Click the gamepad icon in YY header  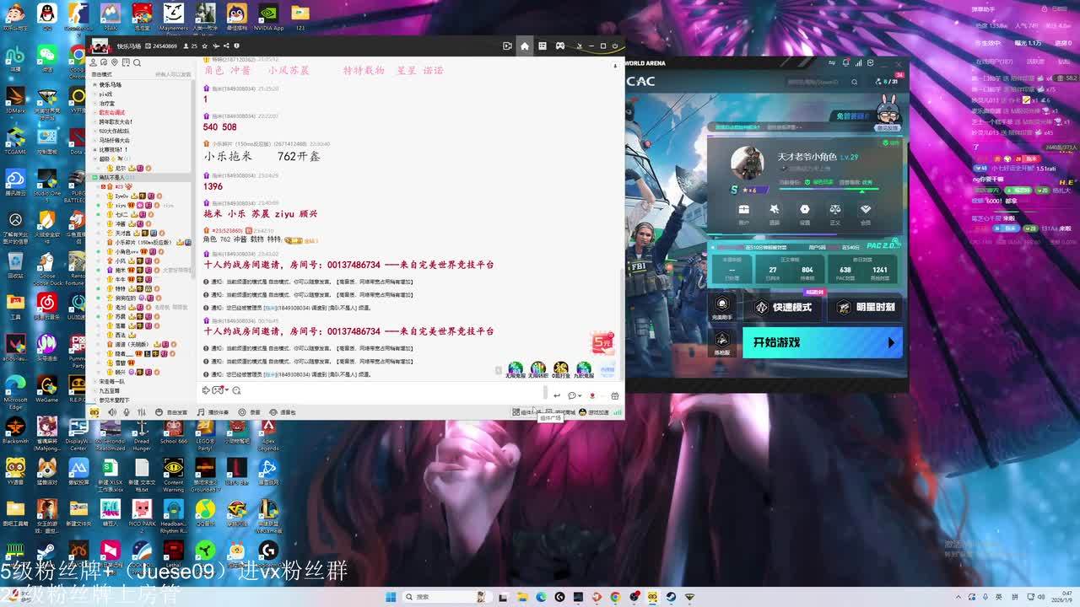559,46
